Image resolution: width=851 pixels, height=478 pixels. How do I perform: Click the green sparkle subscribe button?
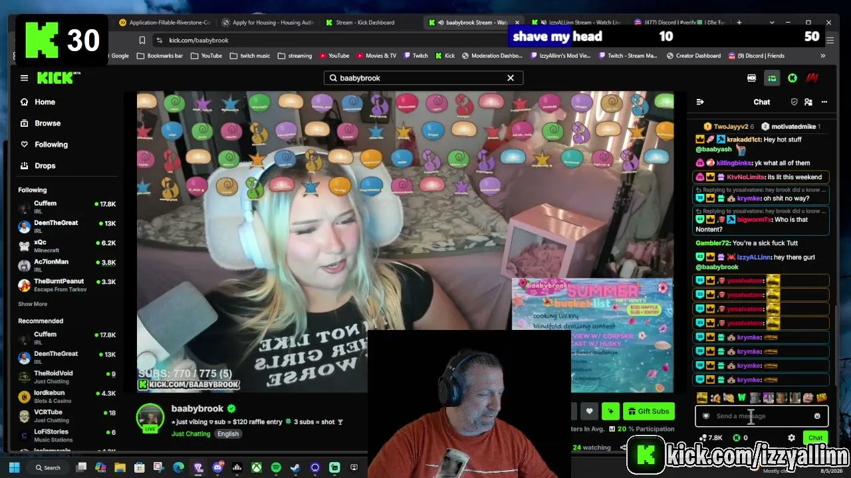click(x=610, y=411)
